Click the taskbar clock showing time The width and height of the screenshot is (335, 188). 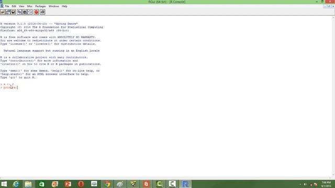tap(326, 184)
